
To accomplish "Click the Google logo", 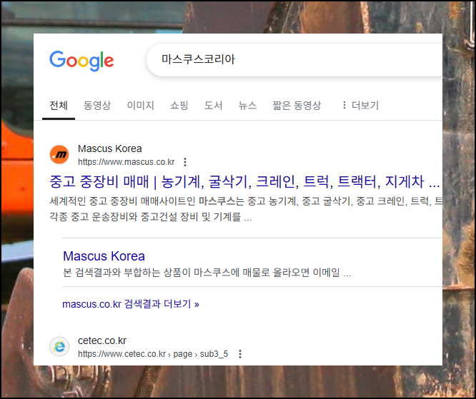I will coord(81,61).
